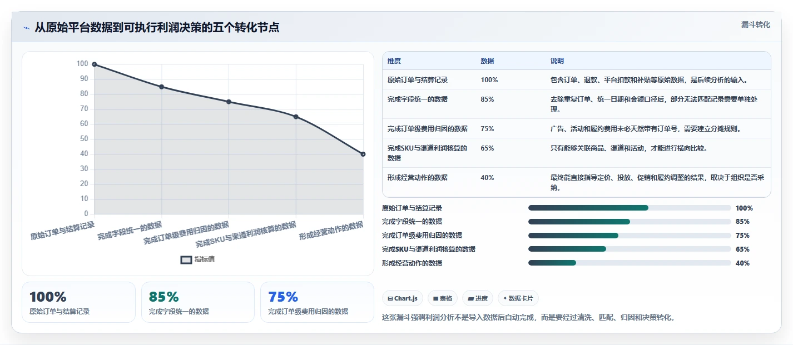Click the 原始订单与结算记录 progress bar
The height and width of the screenshot is (345, 793).
[x=630, y=208]
